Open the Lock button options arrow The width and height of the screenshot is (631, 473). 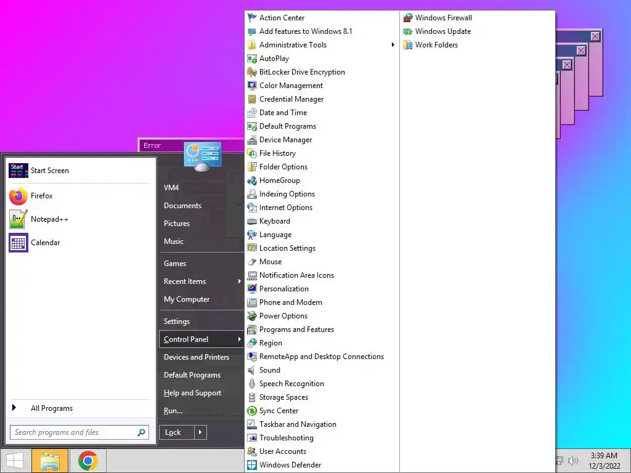tap(200, 432)
